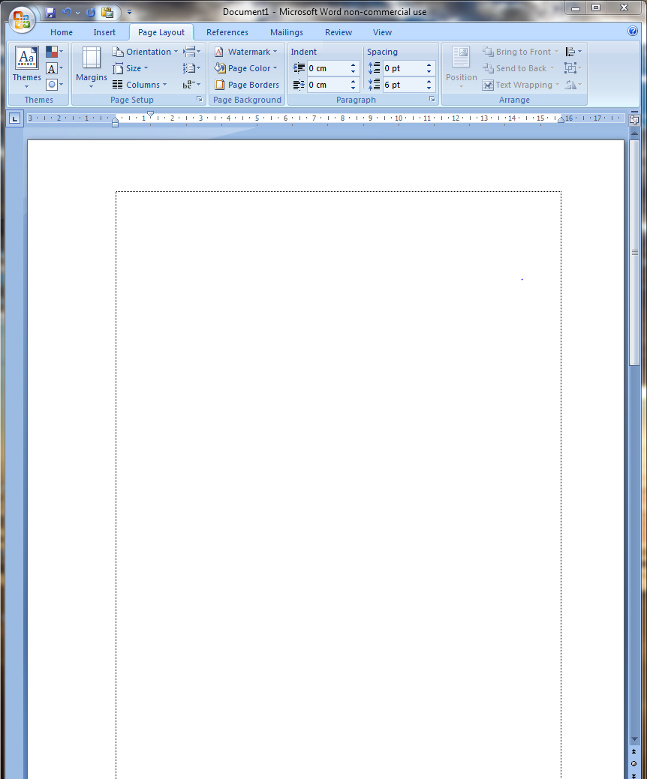Screen dimensions: 647x779
Task: Click the Redo/Repeat icon
Action: (91, 13)
